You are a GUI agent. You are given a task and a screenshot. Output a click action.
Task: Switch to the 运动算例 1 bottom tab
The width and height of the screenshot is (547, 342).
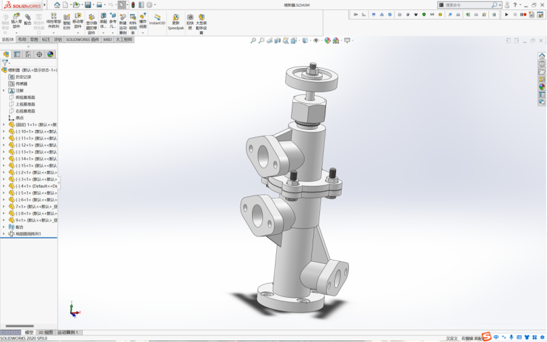click(x=67, y=333)
